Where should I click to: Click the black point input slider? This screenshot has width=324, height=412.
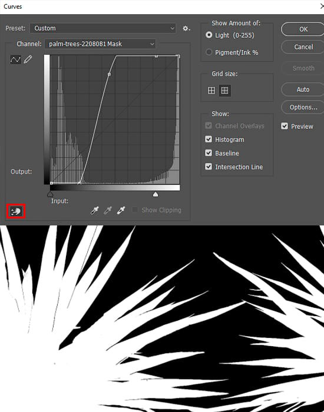pos(50,194)
